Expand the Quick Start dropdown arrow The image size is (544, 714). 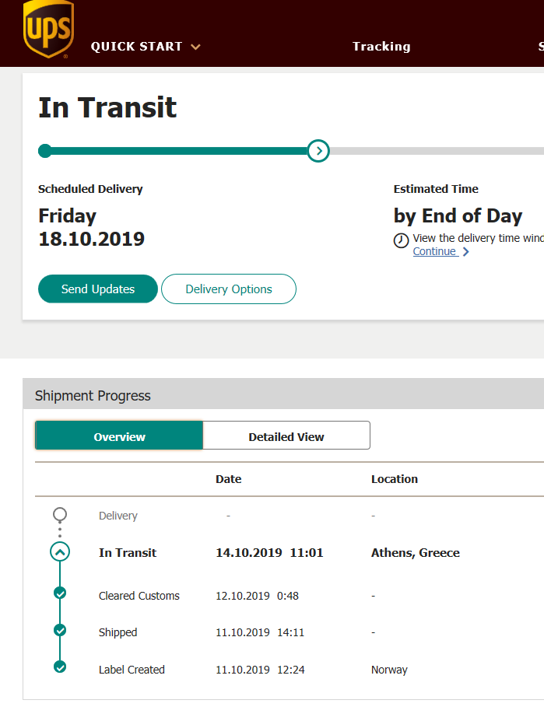pyautogui.click(x=195, y=47)
